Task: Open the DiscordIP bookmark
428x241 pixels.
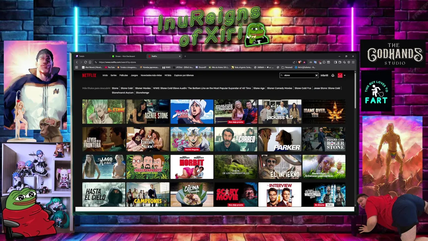Action: (x=201, y=67)
